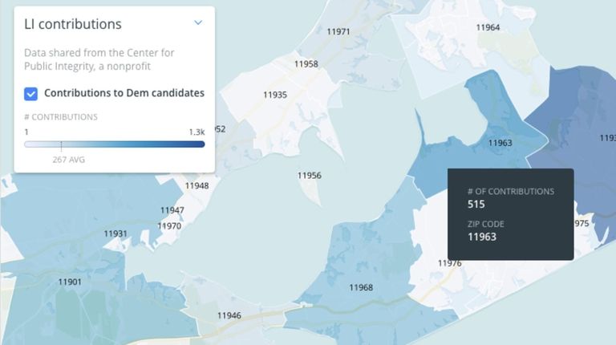The image size is (616, 345).
Task: Collapse the LI contributions legend panel
Action: click(198, 22)
